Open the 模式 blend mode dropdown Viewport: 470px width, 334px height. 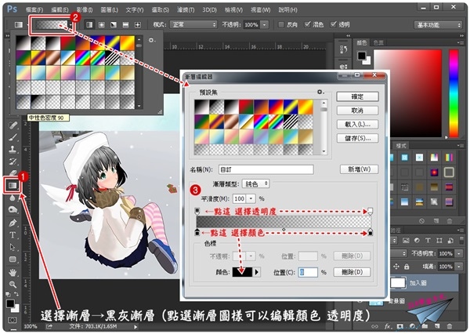pos(193,24)
